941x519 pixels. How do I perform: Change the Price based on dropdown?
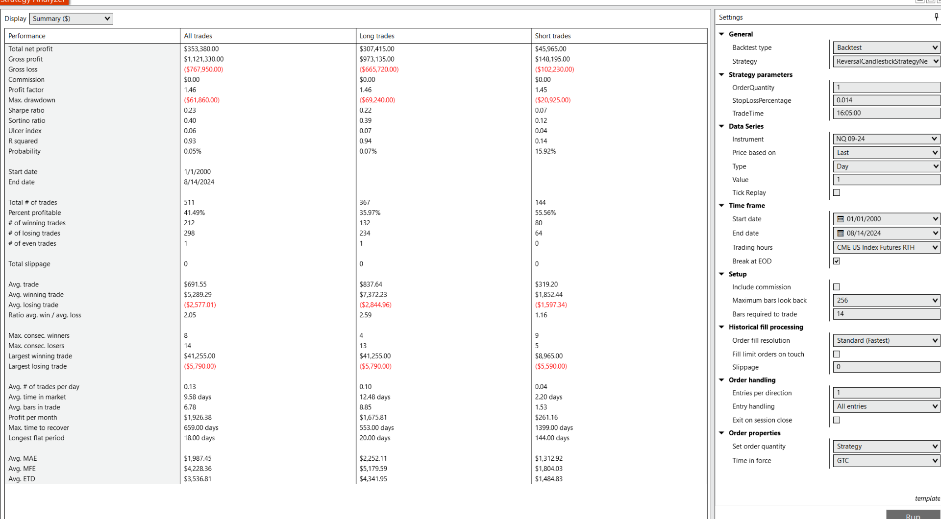click(887, 153)
